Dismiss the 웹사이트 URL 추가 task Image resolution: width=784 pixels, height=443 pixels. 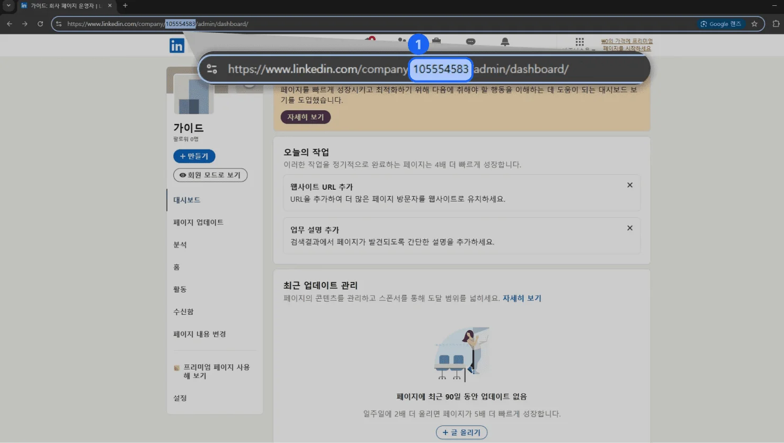(630, 185)
